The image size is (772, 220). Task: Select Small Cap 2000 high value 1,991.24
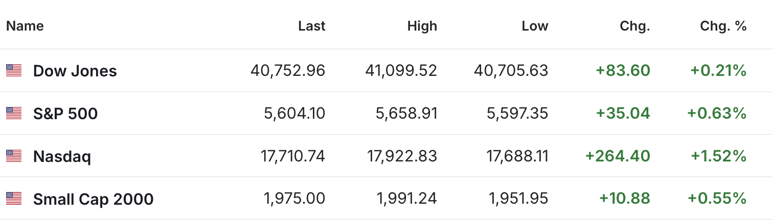407,198
